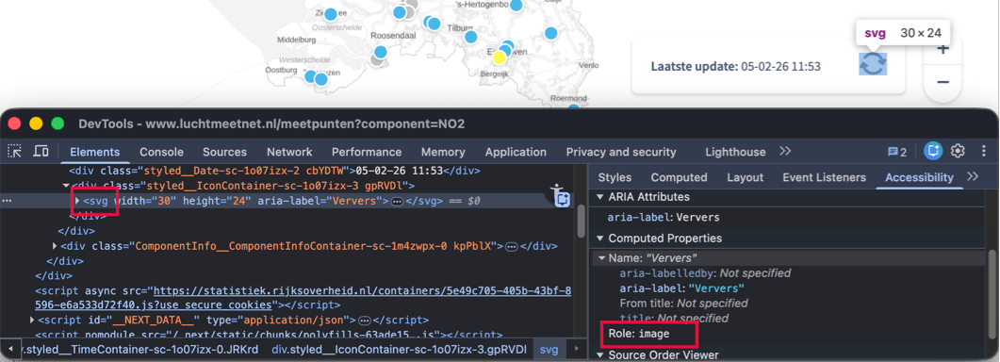Open the Sources tab
The image size is (1000, 362).
pos(224,152)
